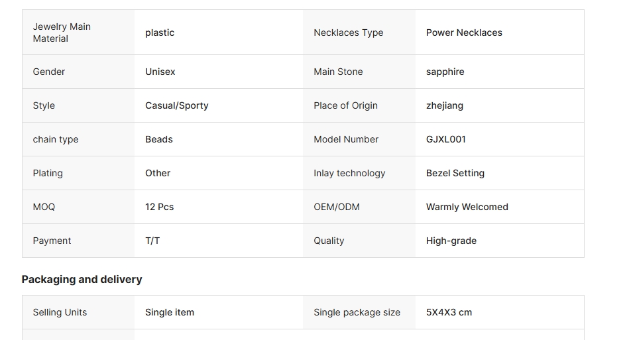Click the 'Unisex' gender value
The height and width of the screenshot is (340, 629).
pyautogui.click(x=160, y=72)
